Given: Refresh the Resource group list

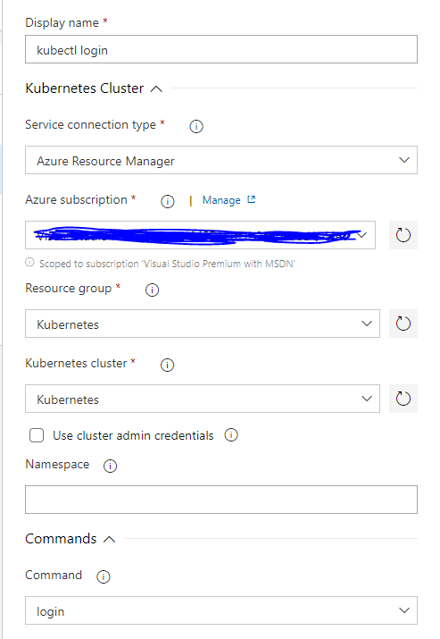Looking at the screenshot, I should pos(403,324).
